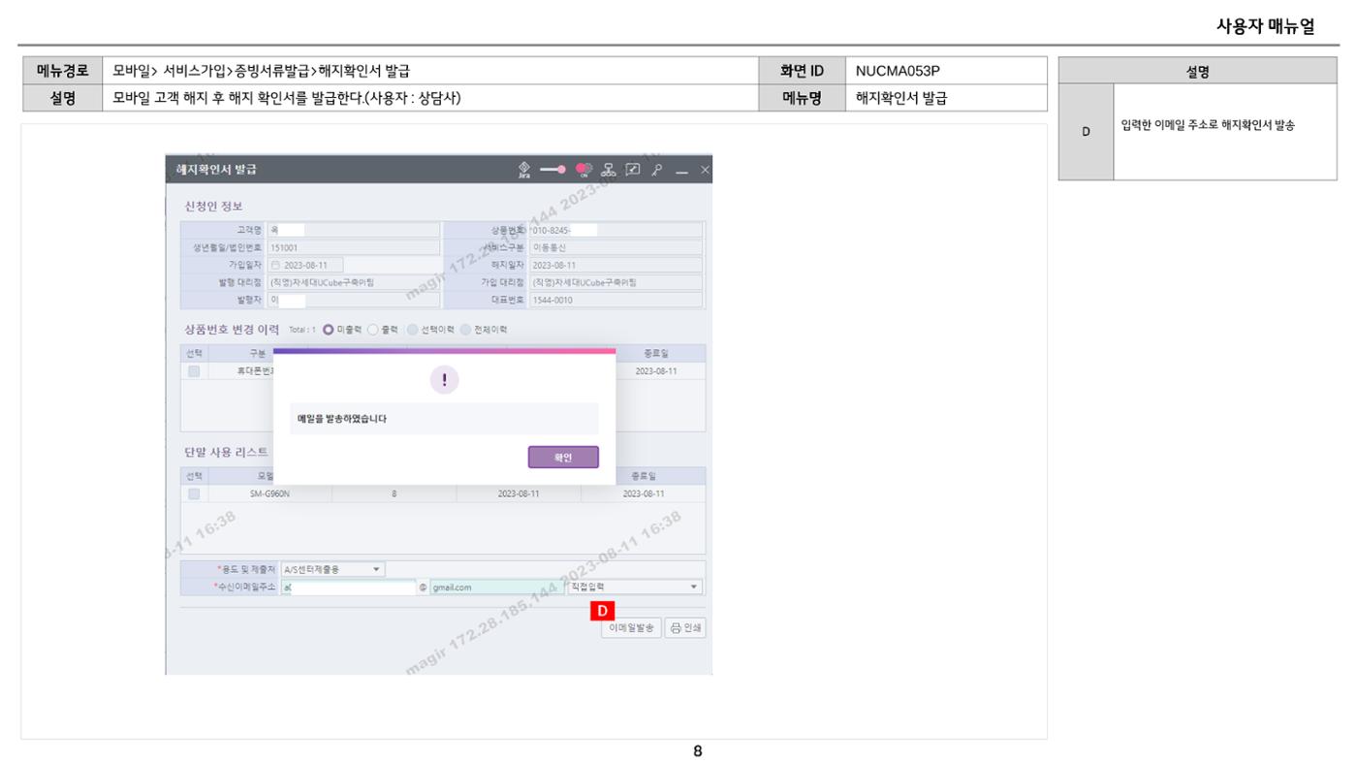Click the exclamation alert icon in dialog

coord(445,381)
